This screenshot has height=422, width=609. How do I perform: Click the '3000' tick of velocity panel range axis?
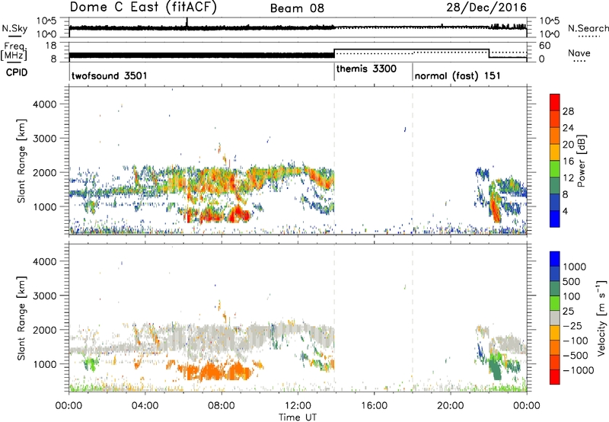[x=44, y=296]
